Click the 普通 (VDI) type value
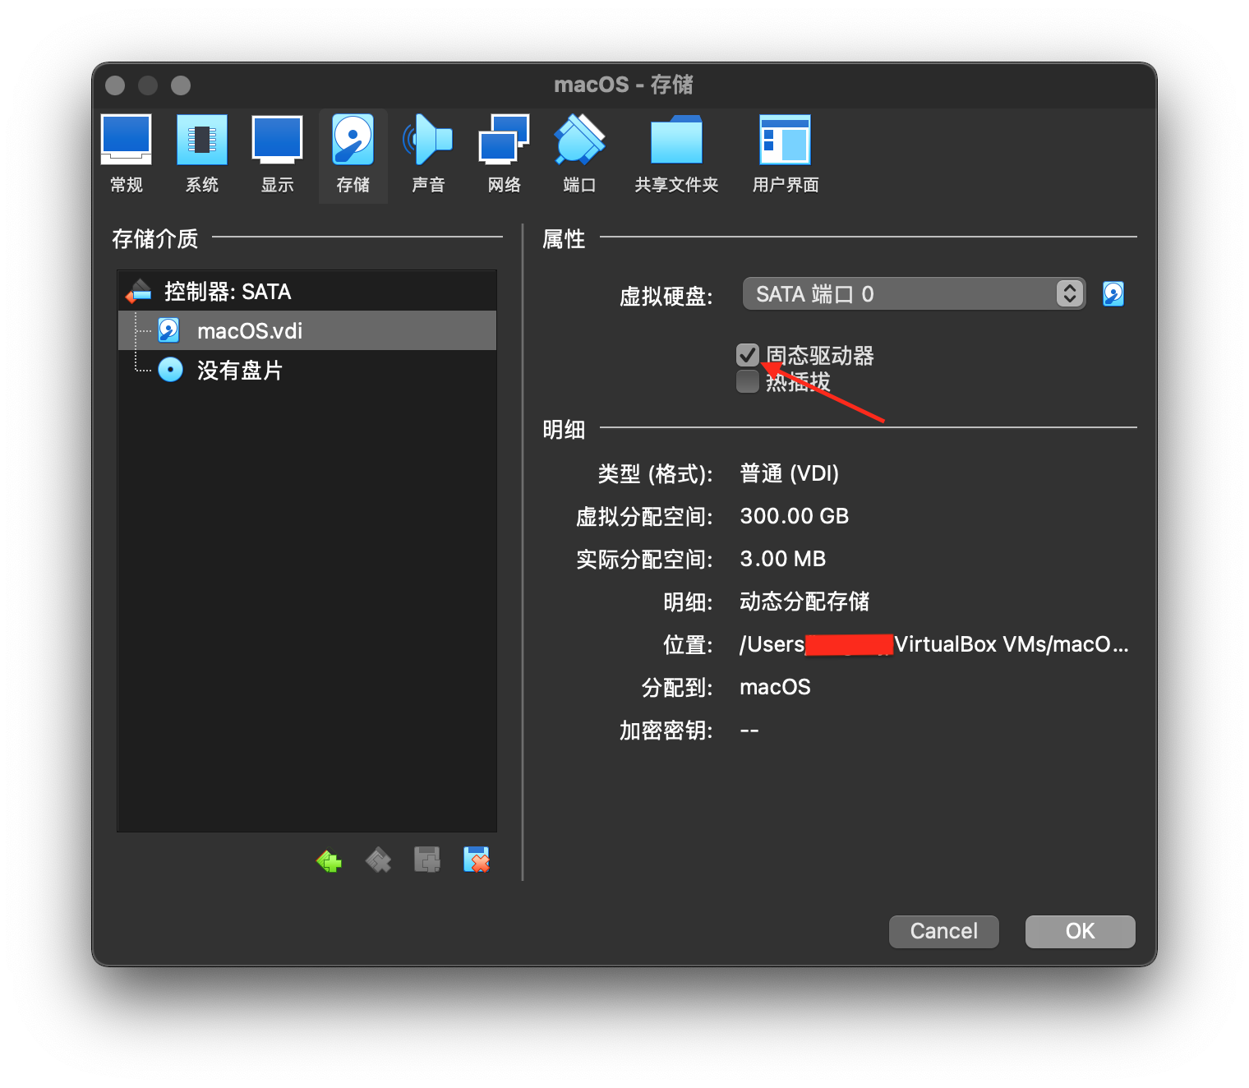Image resolution: width=1249 pixels, height=1088 pixels. (790, 473)
